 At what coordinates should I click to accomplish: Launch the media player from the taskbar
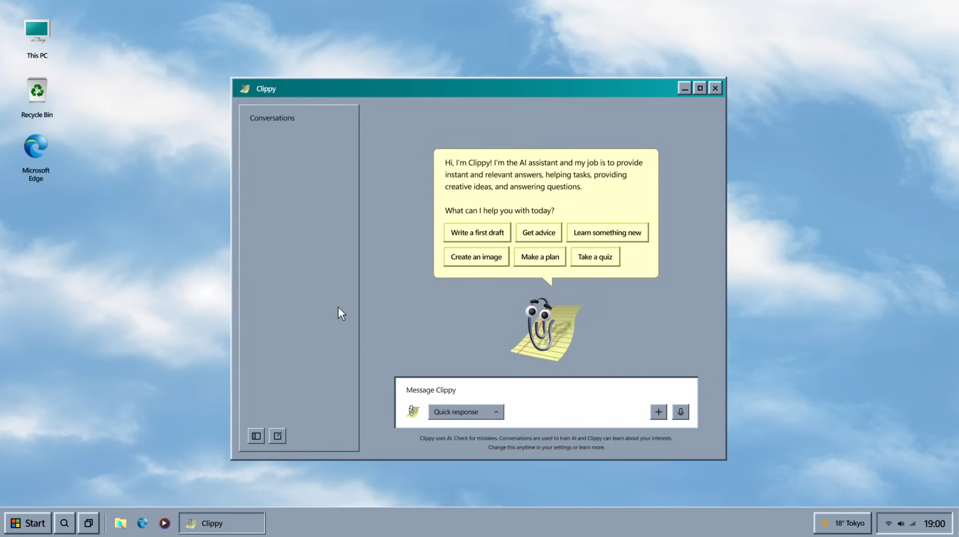pos(164,523)
